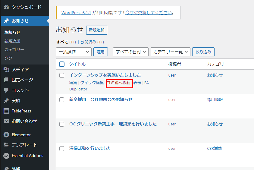The image size is (254, 170).
Task: Click the pushpin icon beside お知らせ
Action: tap(6, 21)
